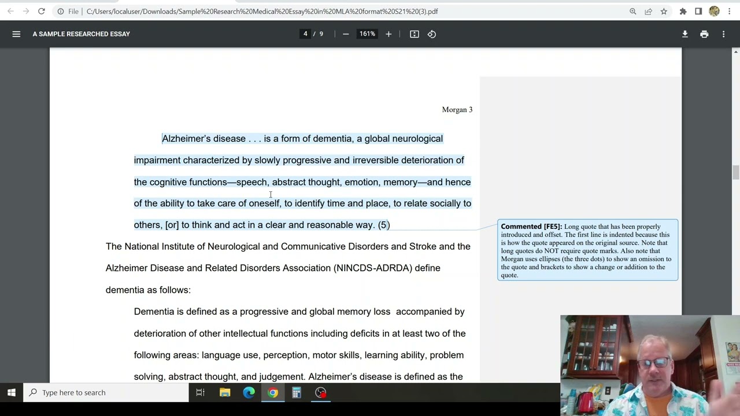Open the Chrome profile avatar
This screenshot has height=416, width=740.
pyautogui.click(x=714, y=11)
